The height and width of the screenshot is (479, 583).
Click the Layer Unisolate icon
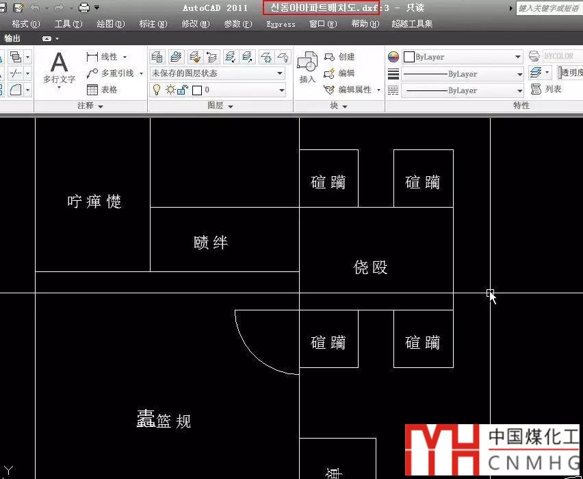[x=247, y=57]
